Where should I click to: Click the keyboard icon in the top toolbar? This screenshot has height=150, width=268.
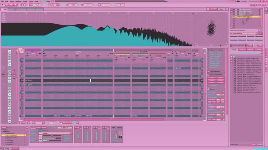(99, 5)
